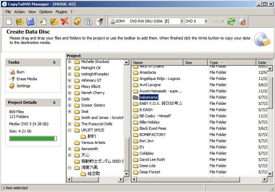This screenshot has width=275, height=192.
Task: Open a project with the folder icon
Action: coord(20,21)
